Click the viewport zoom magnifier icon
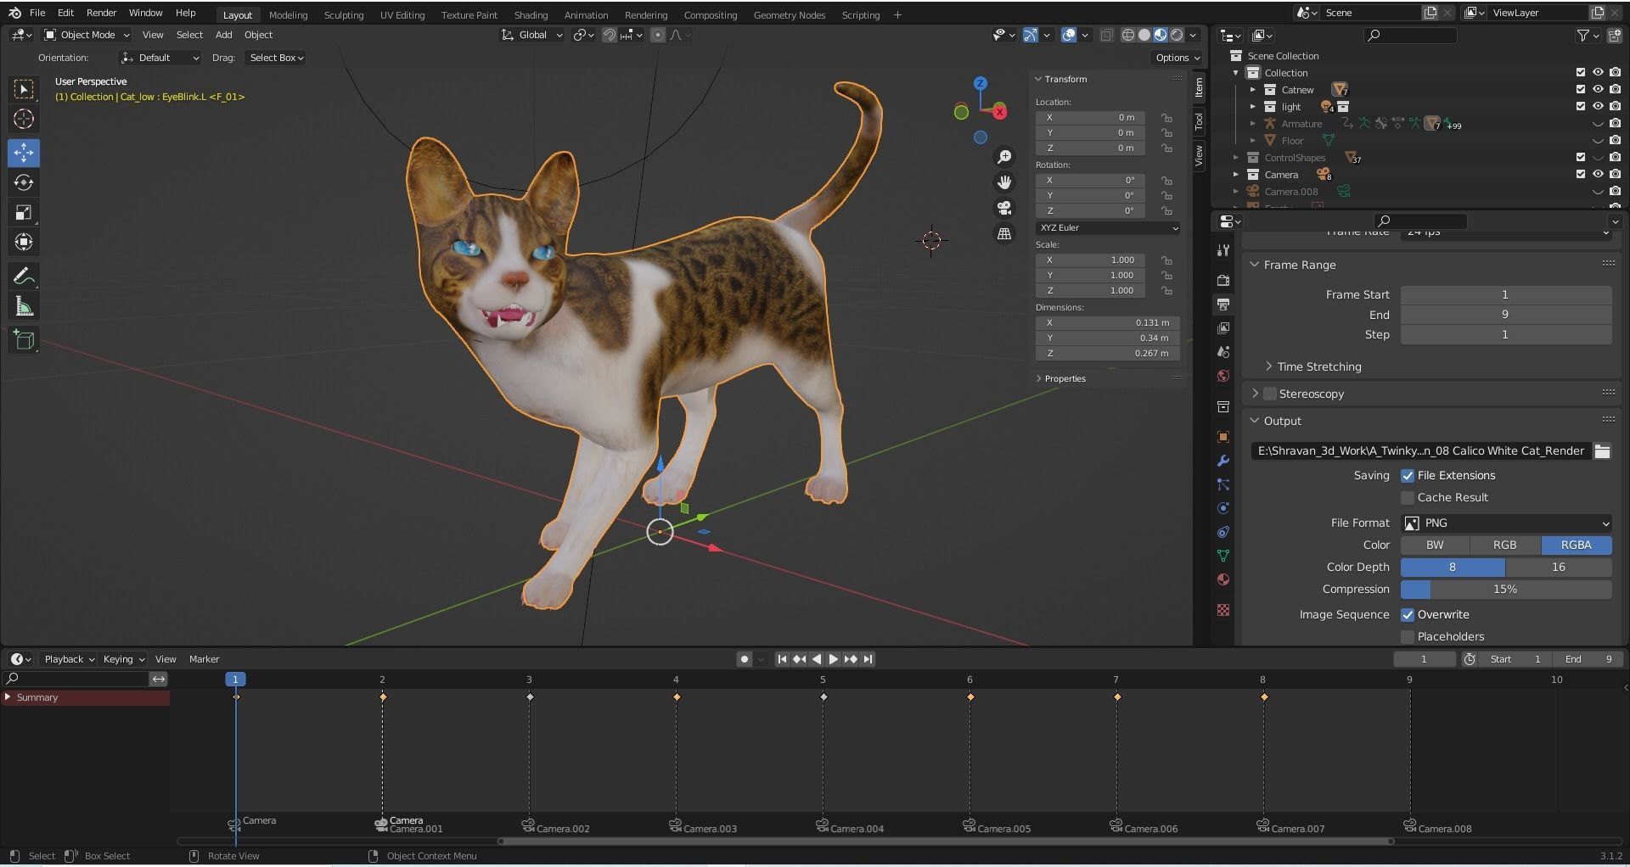Viewport: 1630px width, 867px height. click(x=1004, y=157)
